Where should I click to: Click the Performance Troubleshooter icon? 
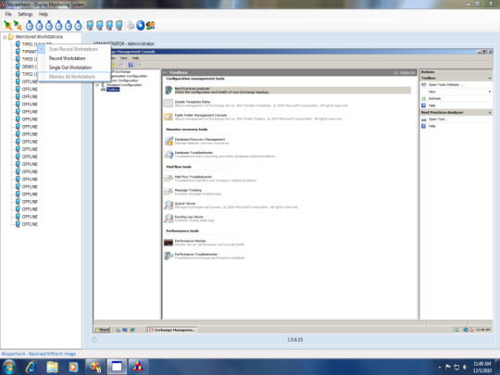tap(169, 256)
